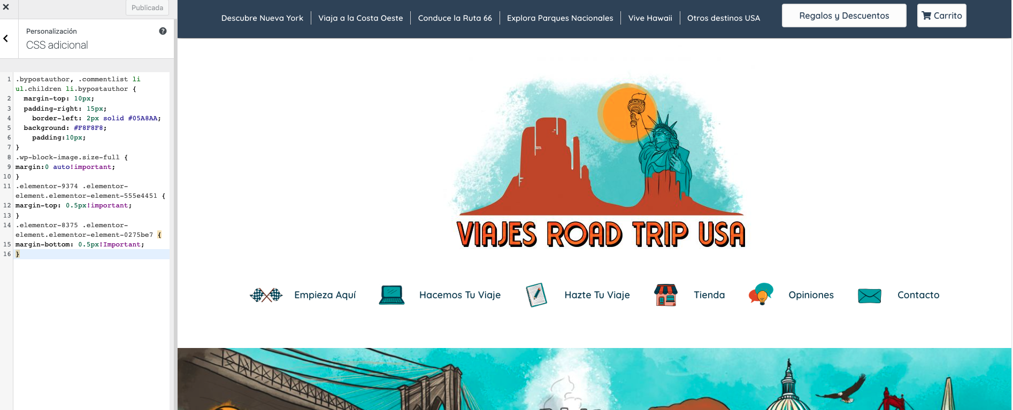Go back using the left chevron arrow
Viewport: 1013px width, 410px height.
(x=6, y=38)
